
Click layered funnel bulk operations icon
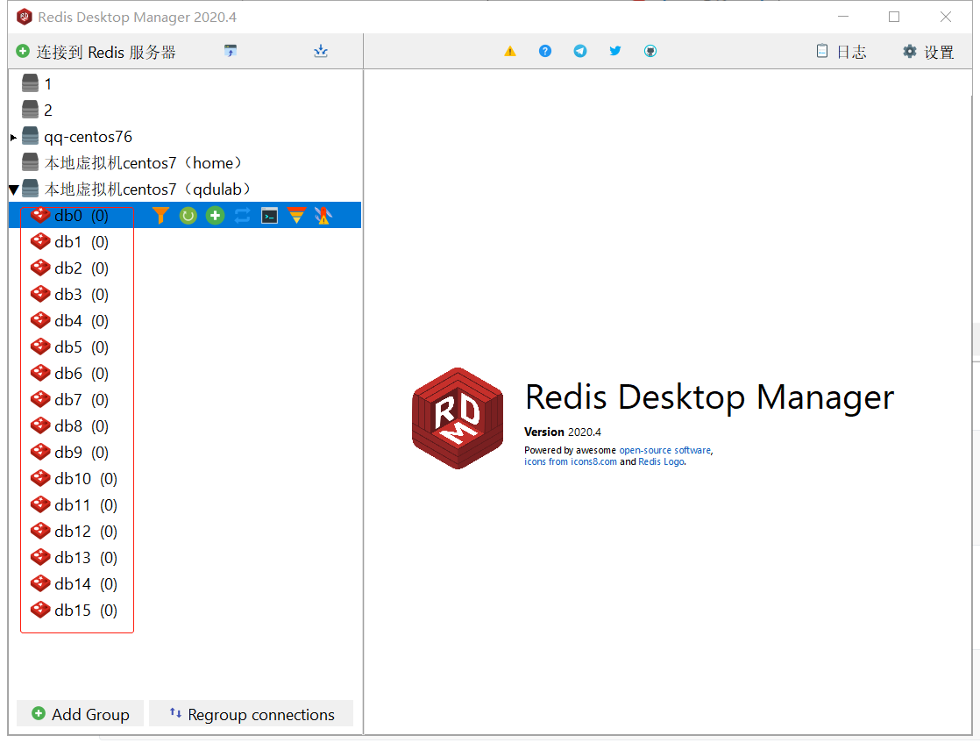296,216
